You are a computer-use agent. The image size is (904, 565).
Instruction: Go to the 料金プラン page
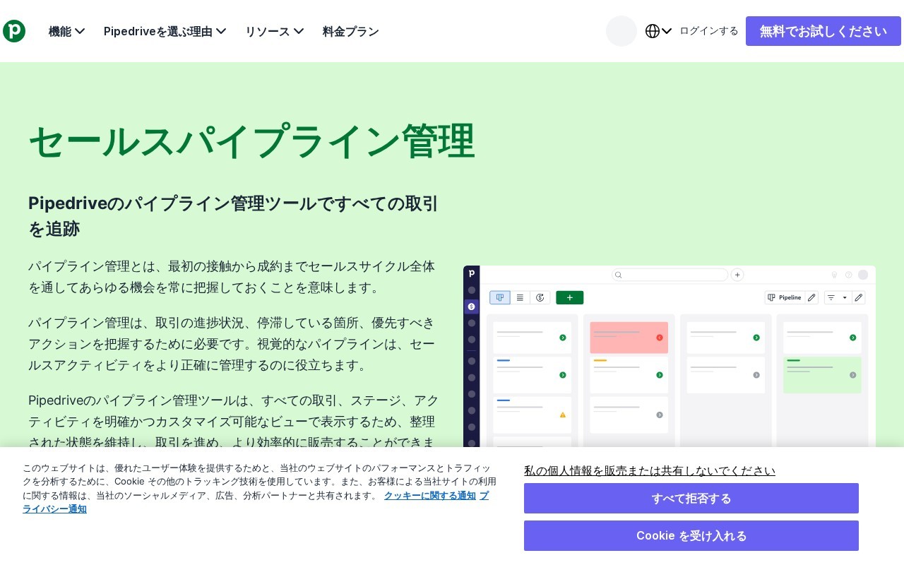click(351, 31)
